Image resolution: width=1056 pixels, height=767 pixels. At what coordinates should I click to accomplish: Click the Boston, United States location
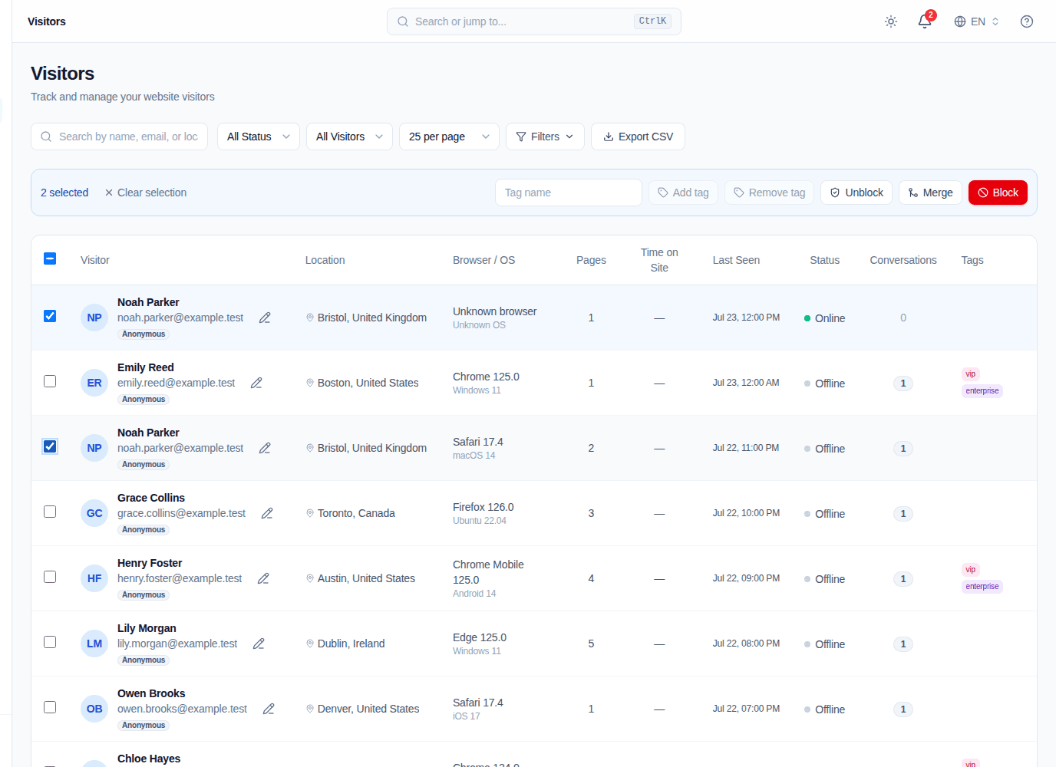point(368,383)
